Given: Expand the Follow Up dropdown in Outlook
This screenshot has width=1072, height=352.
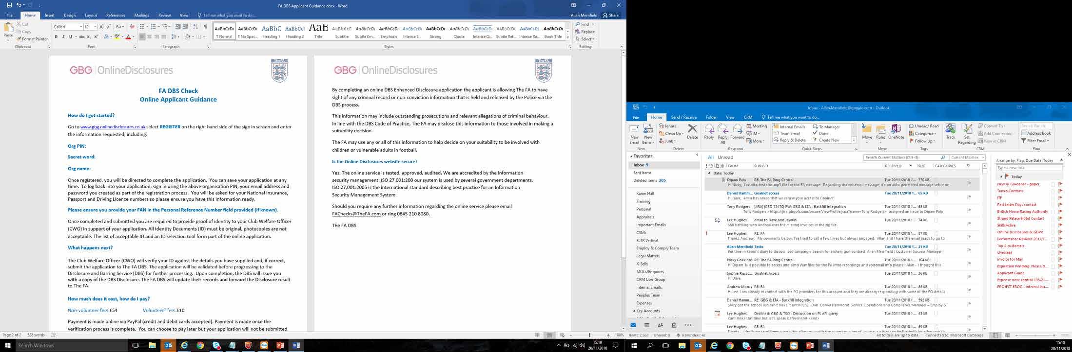Looking at the screenshot, I should 922,141.
